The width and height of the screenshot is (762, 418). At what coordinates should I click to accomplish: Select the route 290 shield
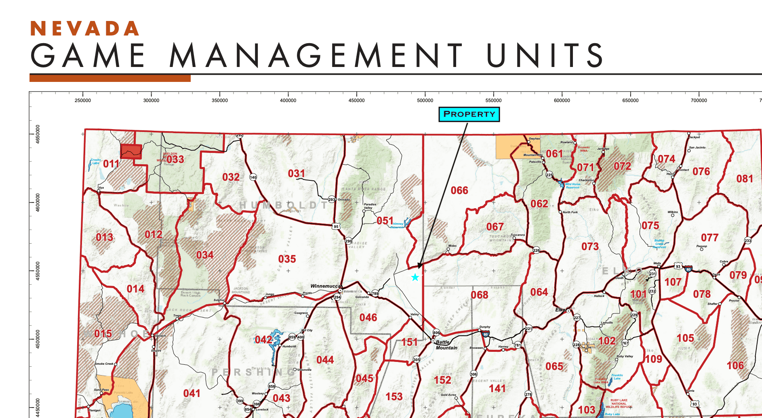point(349,241)
